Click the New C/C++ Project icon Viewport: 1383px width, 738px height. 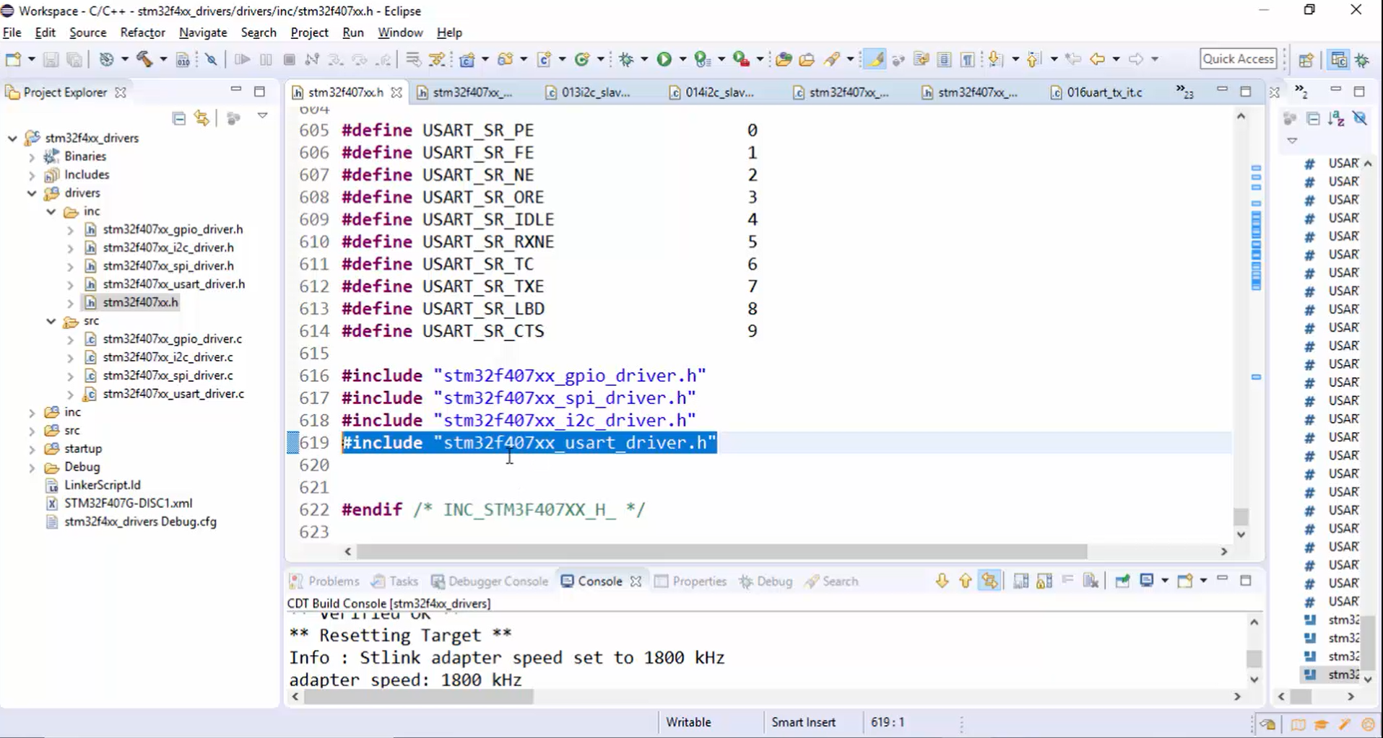click(467, 59)
